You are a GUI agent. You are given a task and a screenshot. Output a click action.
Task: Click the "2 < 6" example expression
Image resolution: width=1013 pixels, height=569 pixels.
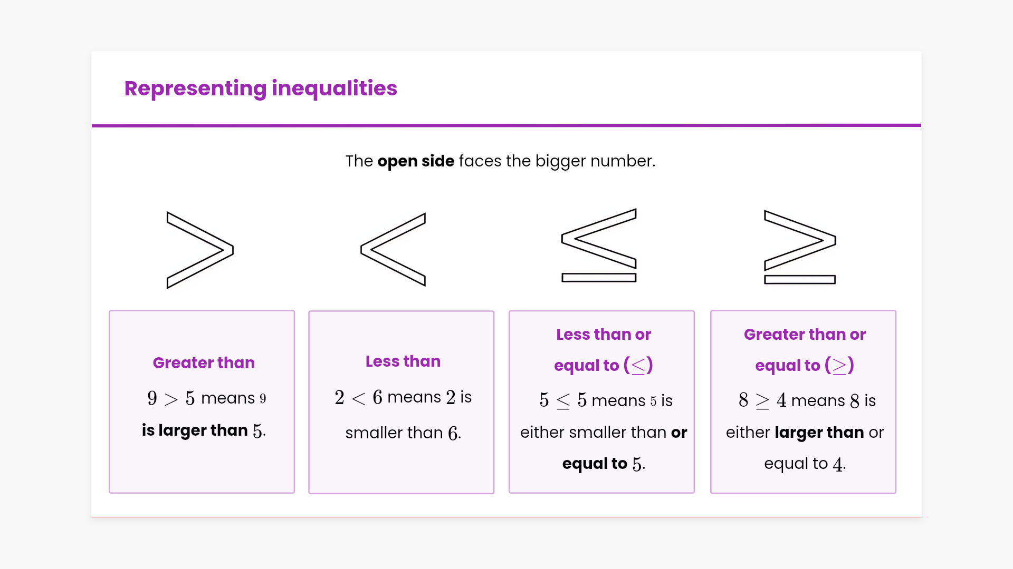click(358, 397)
